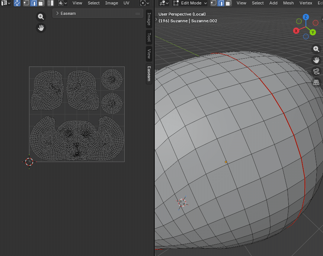The width and height of the screenshot is (323, 256).
Task: Select UV island select mode
Action: pyautogui.click(x=51, y=3)
